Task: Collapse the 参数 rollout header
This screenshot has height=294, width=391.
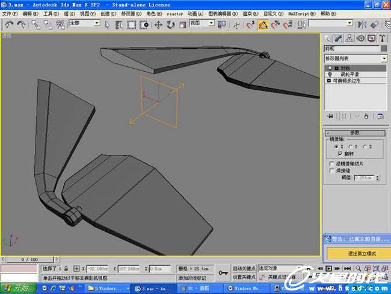Action: 355,133
